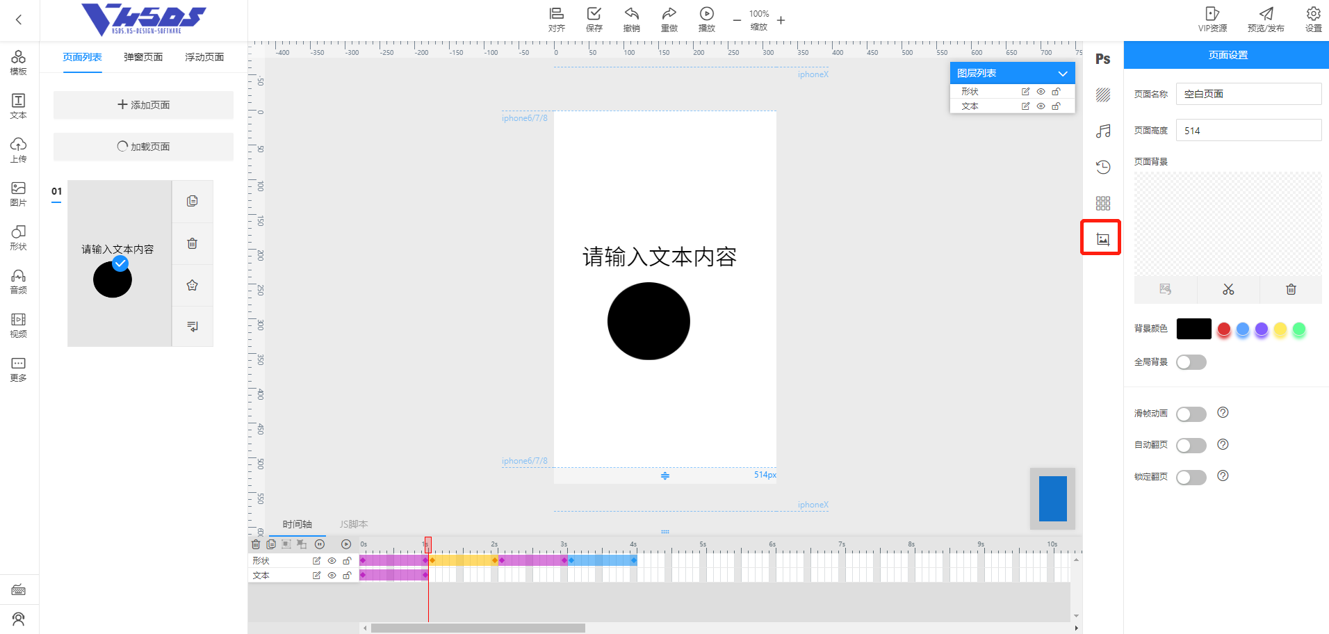Click the crop image icon in right strip

[x=1103, y=239]
